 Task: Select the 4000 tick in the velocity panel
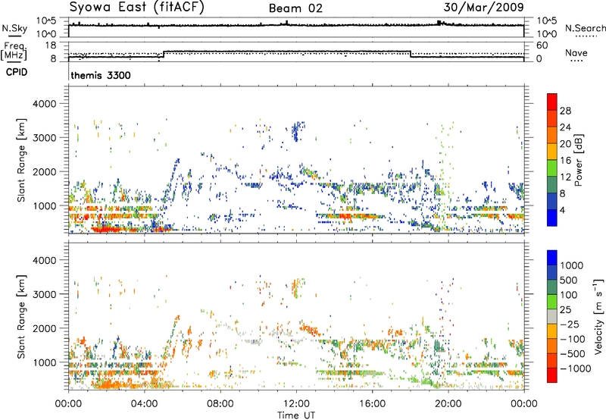click(44, 260)
